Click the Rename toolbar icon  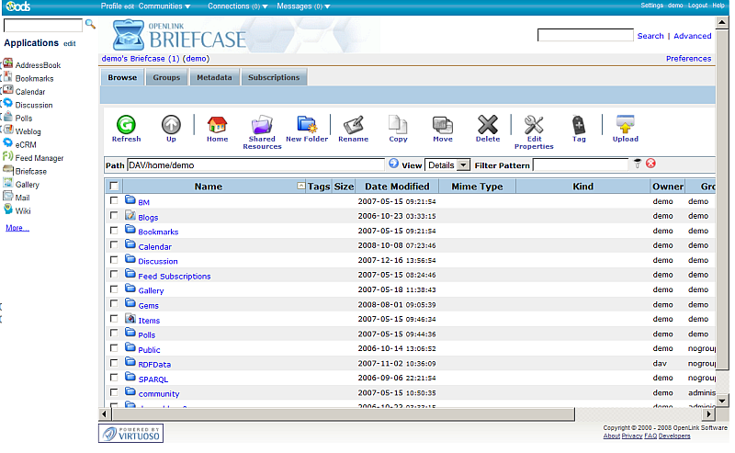point(353,125)
